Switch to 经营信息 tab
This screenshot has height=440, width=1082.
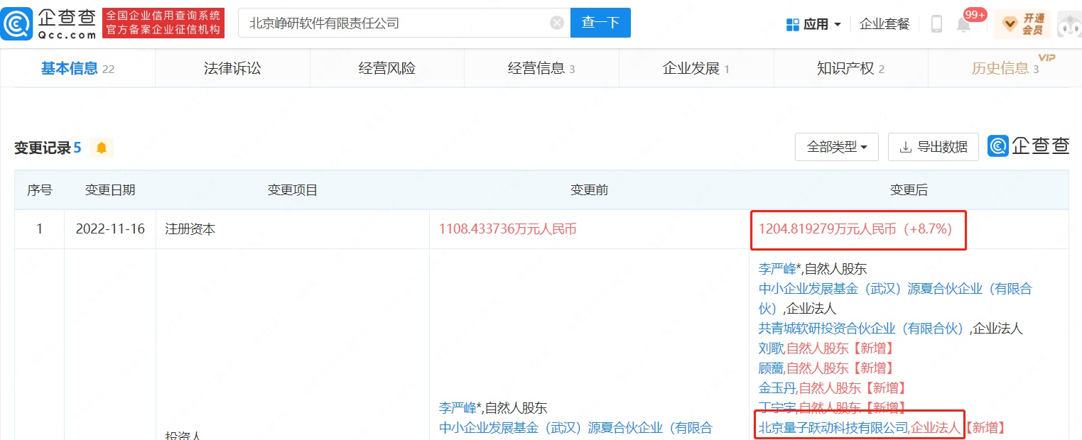coord(541,69)
